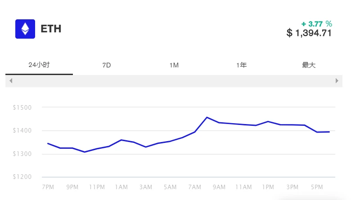The width and height of the screenshot is (351, 200).
Task: Click the left scroll arrow
Action: click(11, 81)
